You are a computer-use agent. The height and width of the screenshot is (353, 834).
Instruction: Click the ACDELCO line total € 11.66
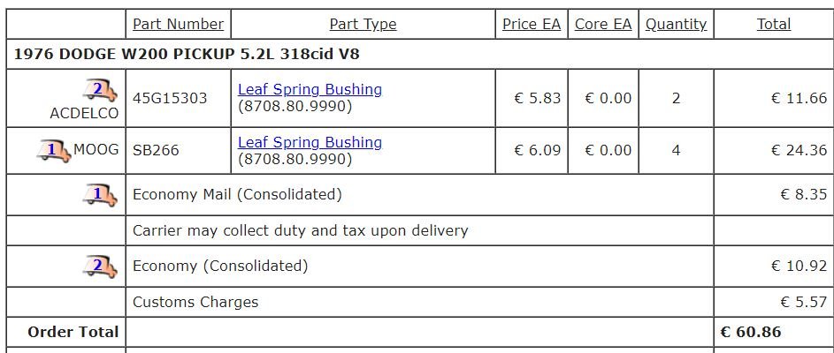click(x=798, y=98)
